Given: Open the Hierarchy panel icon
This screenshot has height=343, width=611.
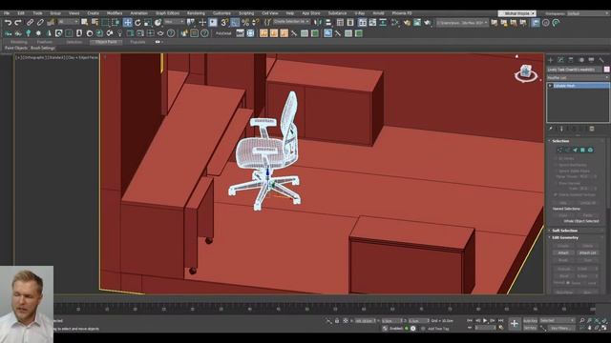Looking at the screenshot, I should click(x=571, y=60).
